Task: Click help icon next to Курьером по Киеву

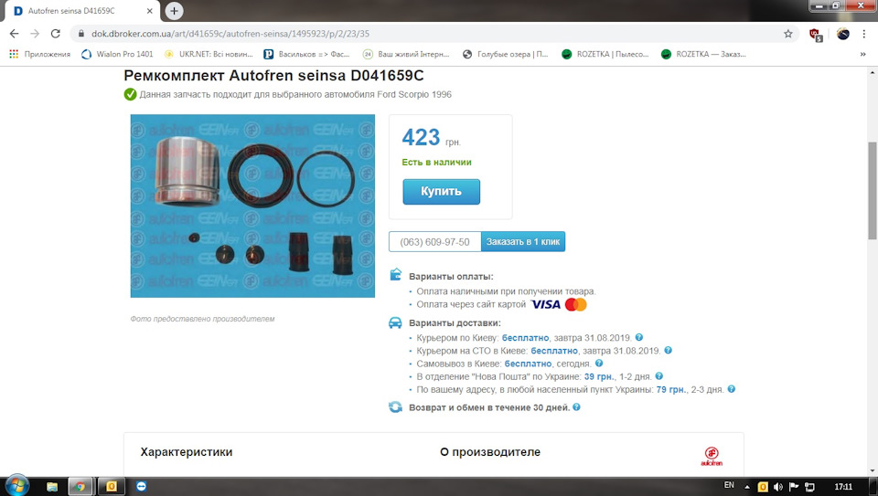Action: [x=639, y=337]
